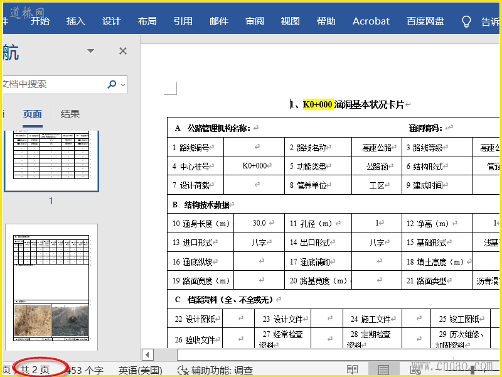Switch to Print Layout view icon
Image resolution: width=502 pixels, height=377 pixels.
coord(383,369)
